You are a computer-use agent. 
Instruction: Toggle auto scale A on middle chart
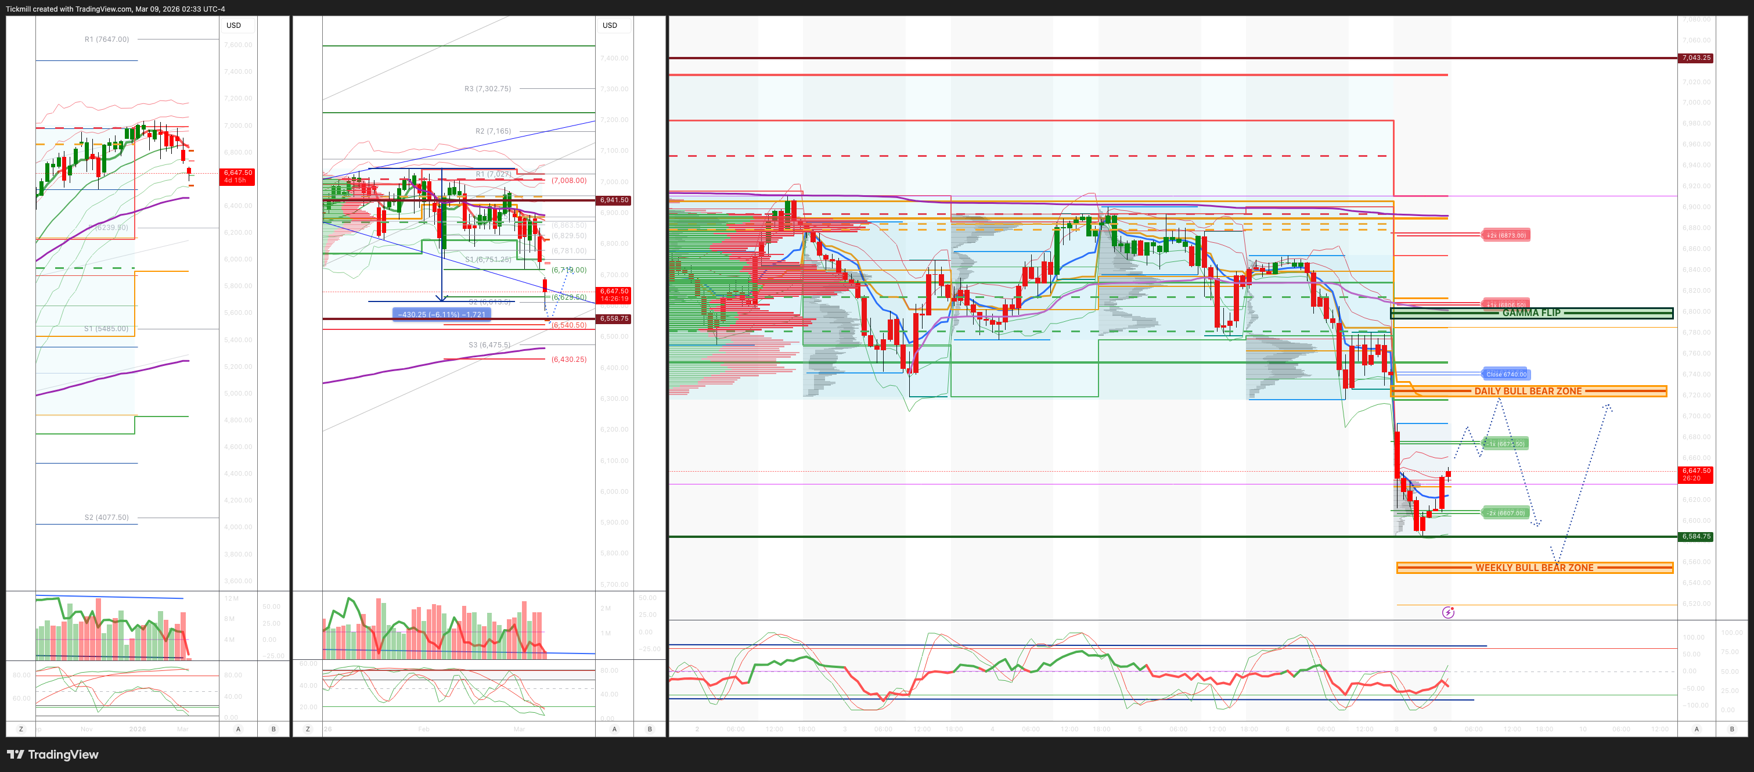tap(614, 729)
